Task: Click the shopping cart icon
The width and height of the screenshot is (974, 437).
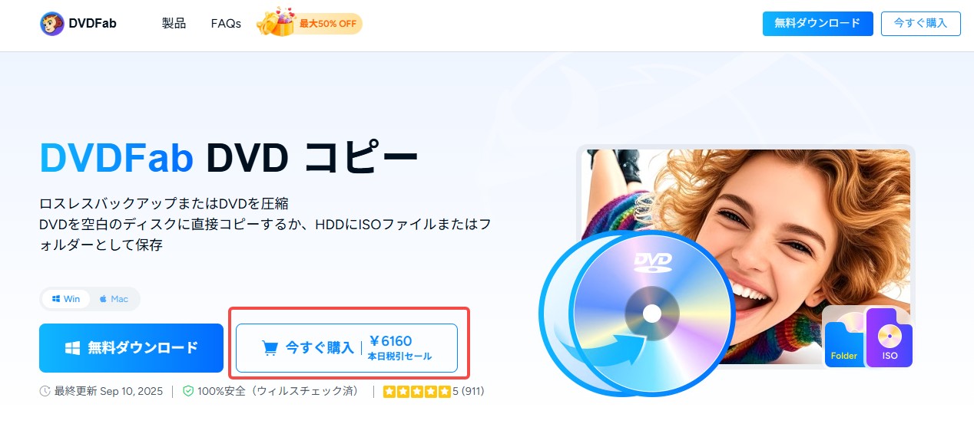Action: (270, 348)
